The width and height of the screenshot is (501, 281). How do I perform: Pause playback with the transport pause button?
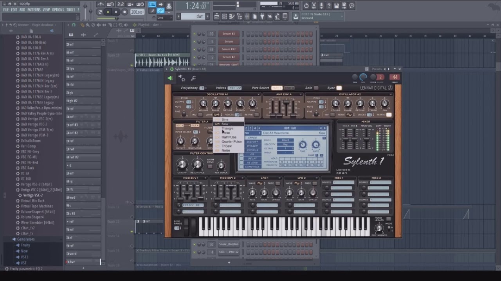click(108, 12)
